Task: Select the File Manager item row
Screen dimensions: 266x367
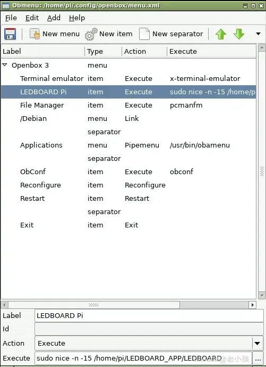Action: [128, 105]
